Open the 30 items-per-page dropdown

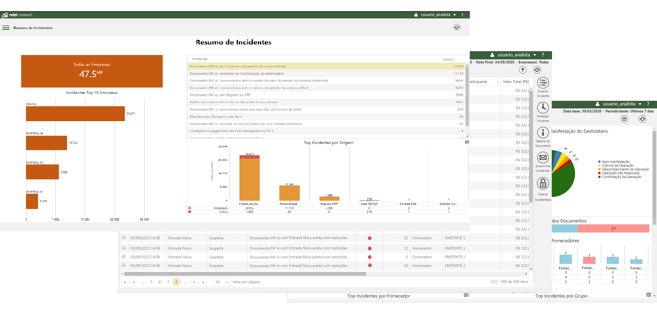pos(222,282)
